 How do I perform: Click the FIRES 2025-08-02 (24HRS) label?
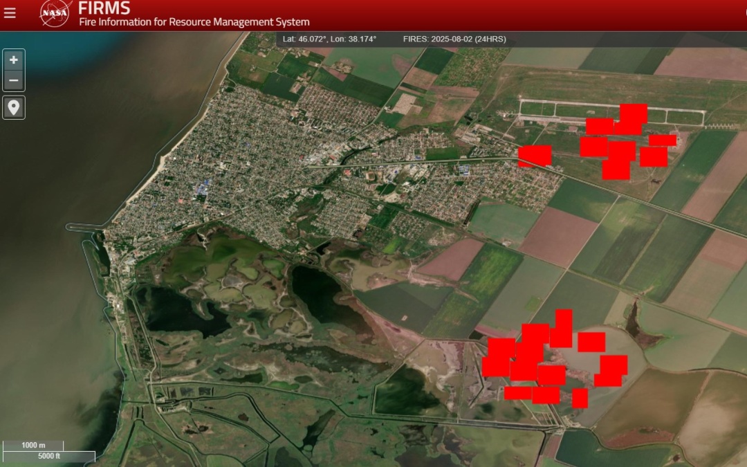454,39
